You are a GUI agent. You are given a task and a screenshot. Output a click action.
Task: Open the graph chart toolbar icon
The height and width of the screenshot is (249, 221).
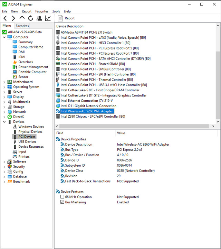pyautogui.click(x=48, y=18)
